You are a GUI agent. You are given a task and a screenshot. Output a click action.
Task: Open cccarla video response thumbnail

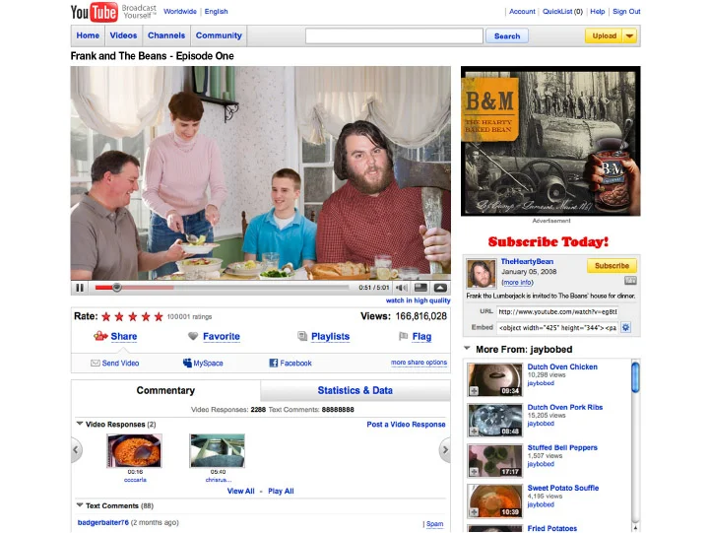[x=134, y=450]
